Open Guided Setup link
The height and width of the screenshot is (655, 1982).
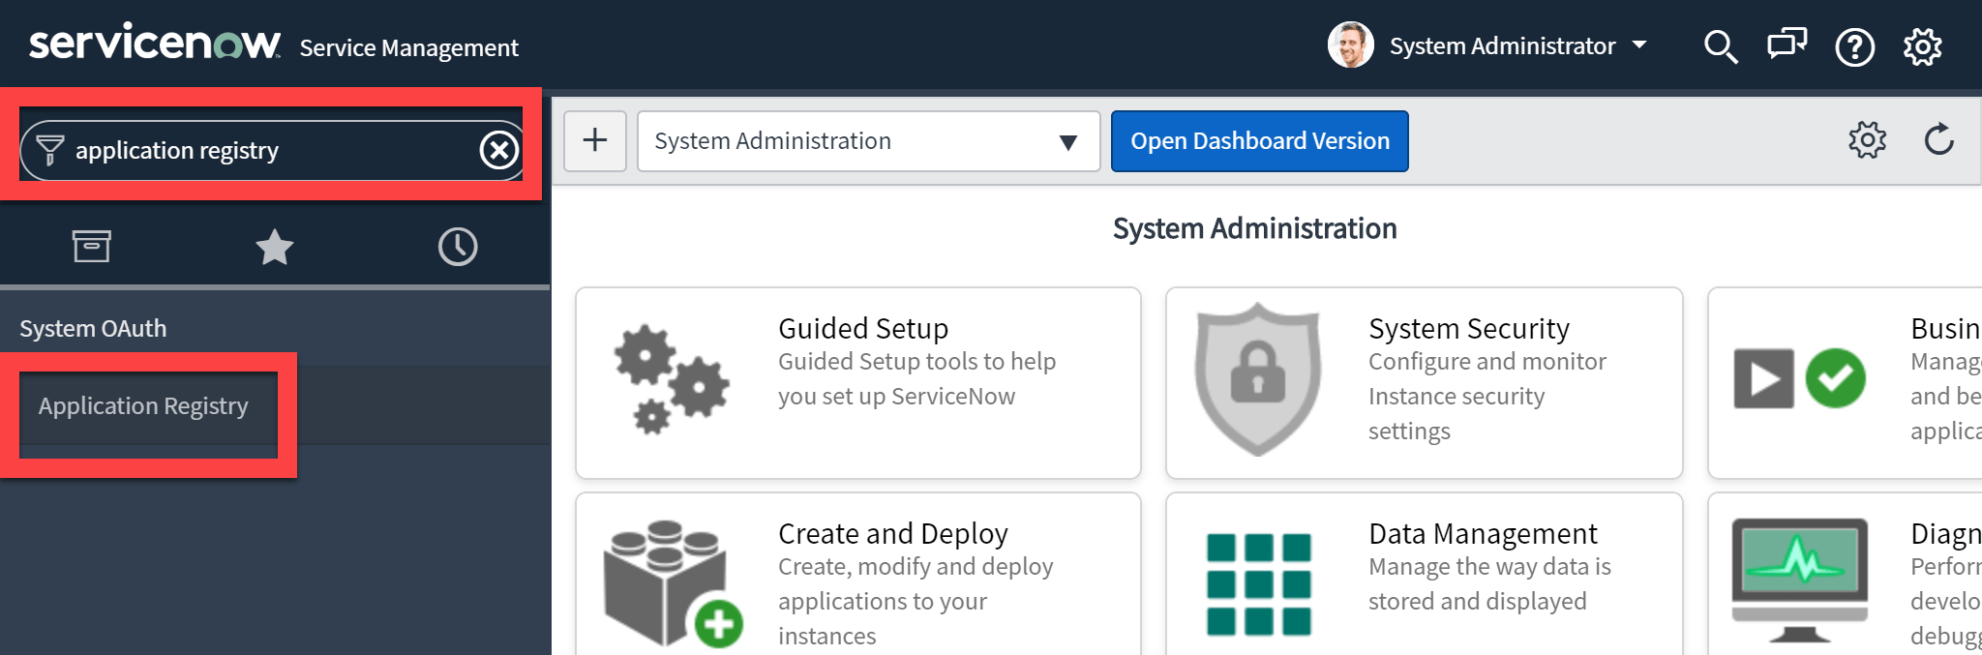(863, 328)
